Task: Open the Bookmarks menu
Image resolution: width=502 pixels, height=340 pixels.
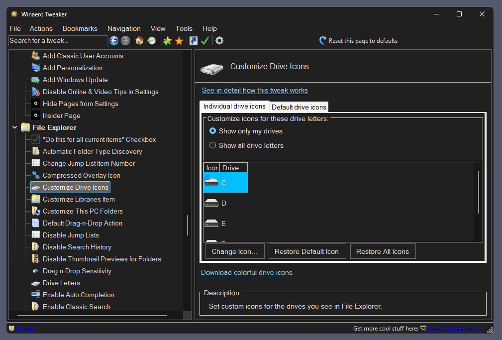Action: [x=80, y=28]
